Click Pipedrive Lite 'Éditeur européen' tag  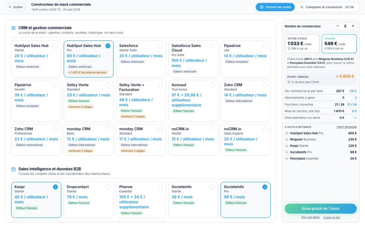[x=237, y=62]
